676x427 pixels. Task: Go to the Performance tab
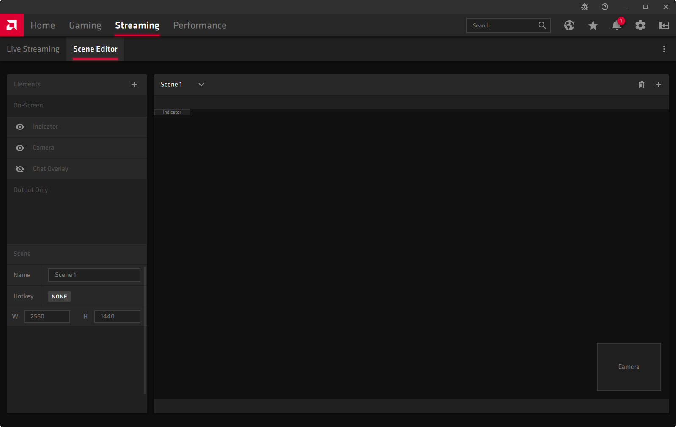pyautogui.click(x=200, y=25)
